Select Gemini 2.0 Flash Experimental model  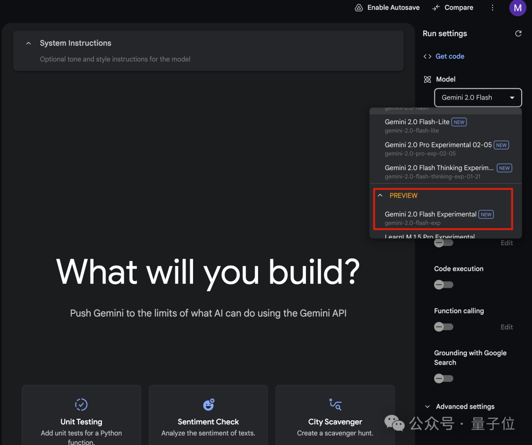tap(445, 218)
